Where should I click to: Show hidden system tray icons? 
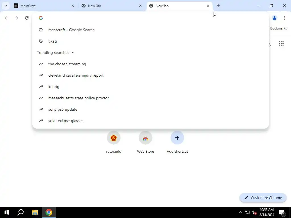coord(240,212)
